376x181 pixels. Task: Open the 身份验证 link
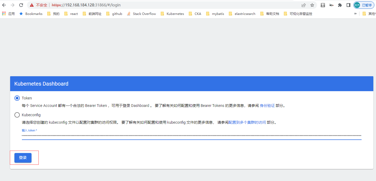point(267,106)
